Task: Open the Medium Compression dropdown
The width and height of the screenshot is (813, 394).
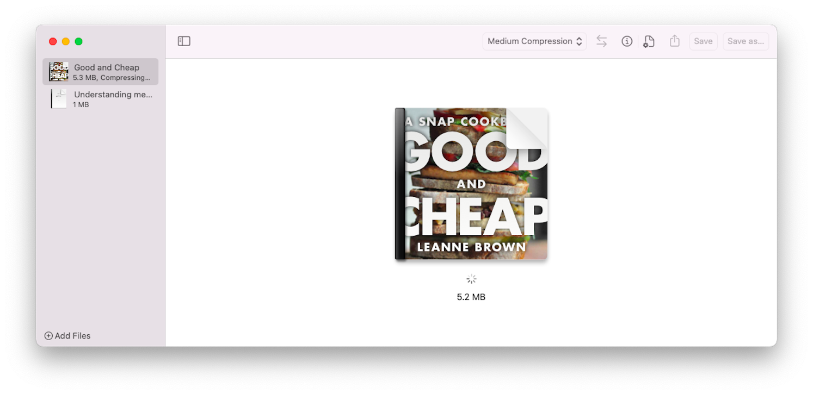Action: [534, 41]
